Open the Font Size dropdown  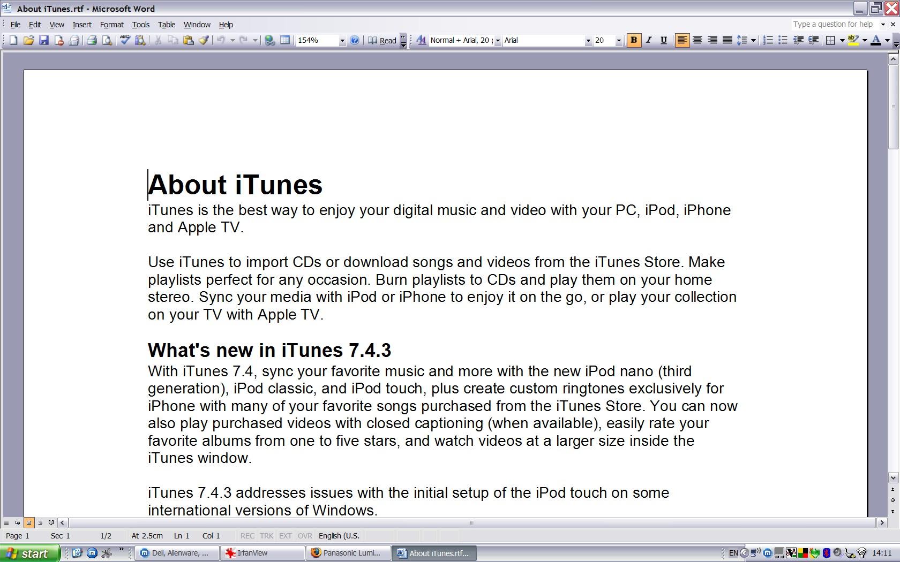click(x=619, y=41)
